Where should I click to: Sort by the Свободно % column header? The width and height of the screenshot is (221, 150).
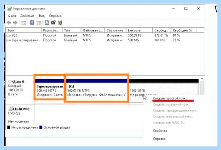pyautogui.click(x=184, y=30)
